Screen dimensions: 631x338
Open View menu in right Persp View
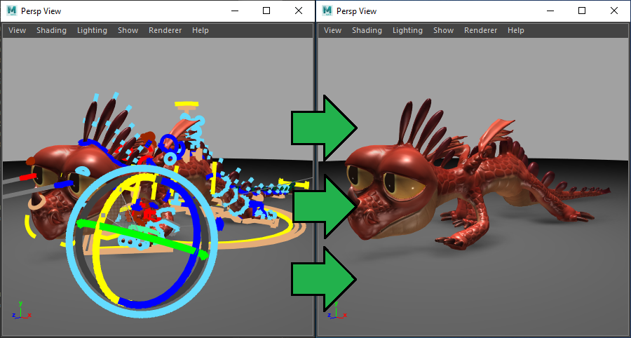coord(332,30)
